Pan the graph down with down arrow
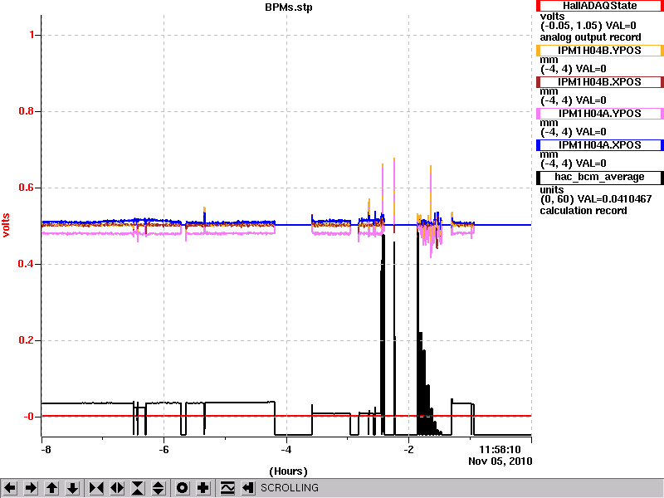The height and width of the screenshot is (498, 664). point(73,488)
